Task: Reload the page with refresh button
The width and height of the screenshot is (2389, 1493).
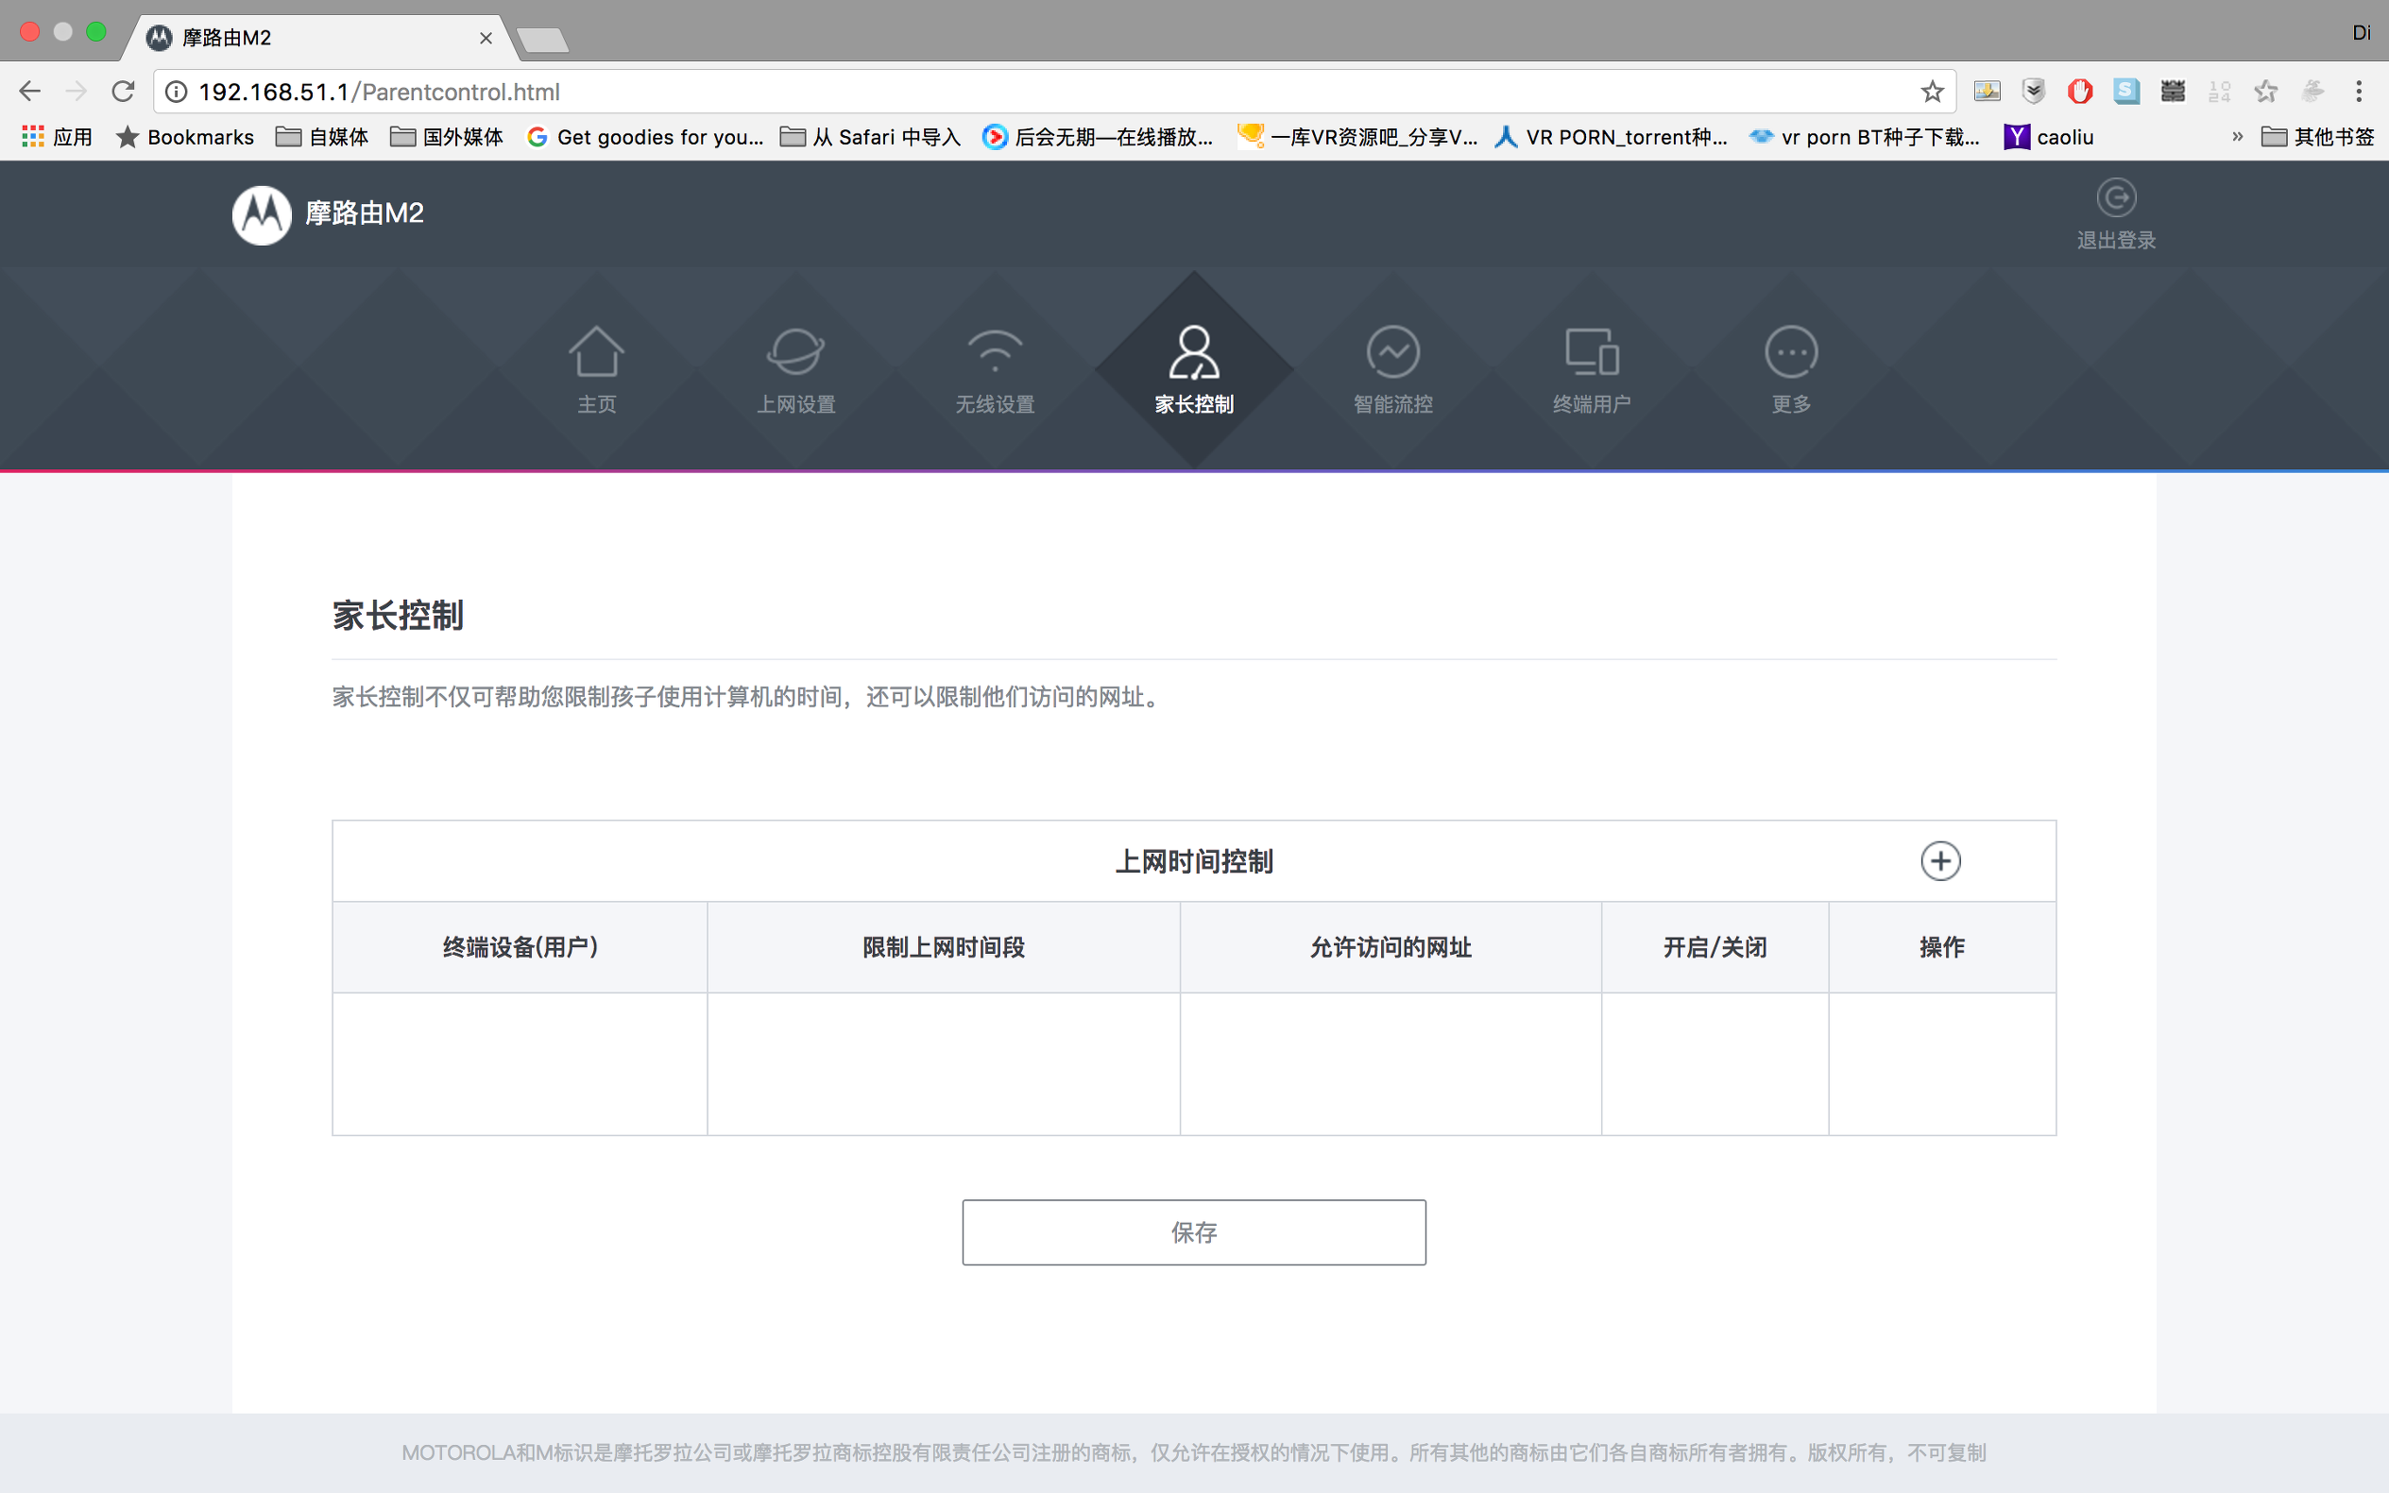Action: [x=123, y=92]
